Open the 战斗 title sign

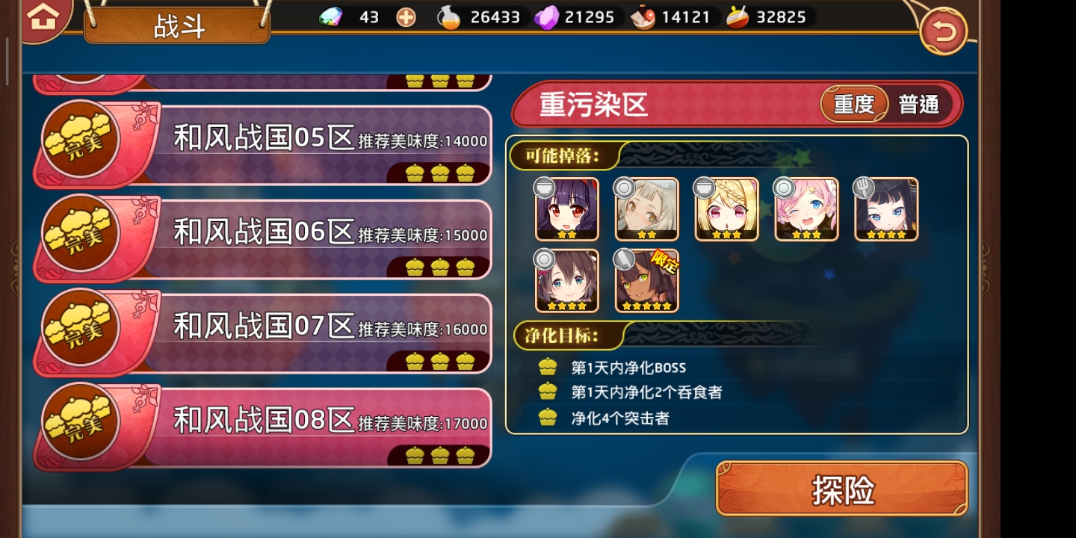pyautogui.click(x=177, y=25)
